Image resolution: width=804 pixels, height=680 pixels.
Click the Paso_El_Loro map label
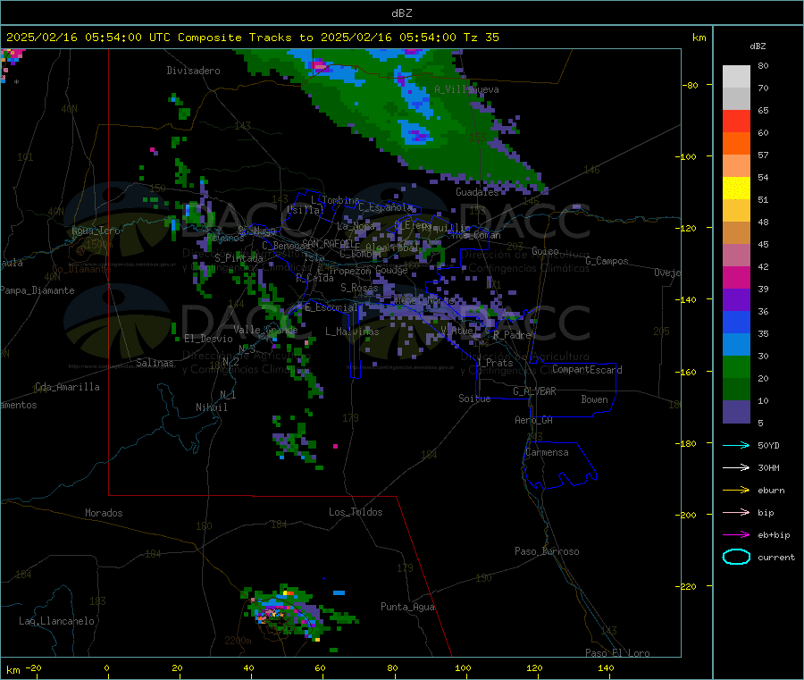[617, 653]
